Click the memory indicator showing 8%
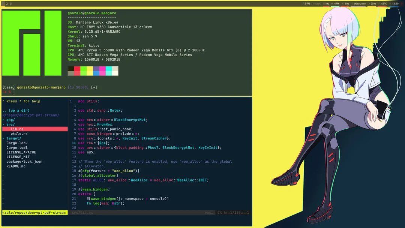This screenshot has height=228, width=405. (347, 3)
